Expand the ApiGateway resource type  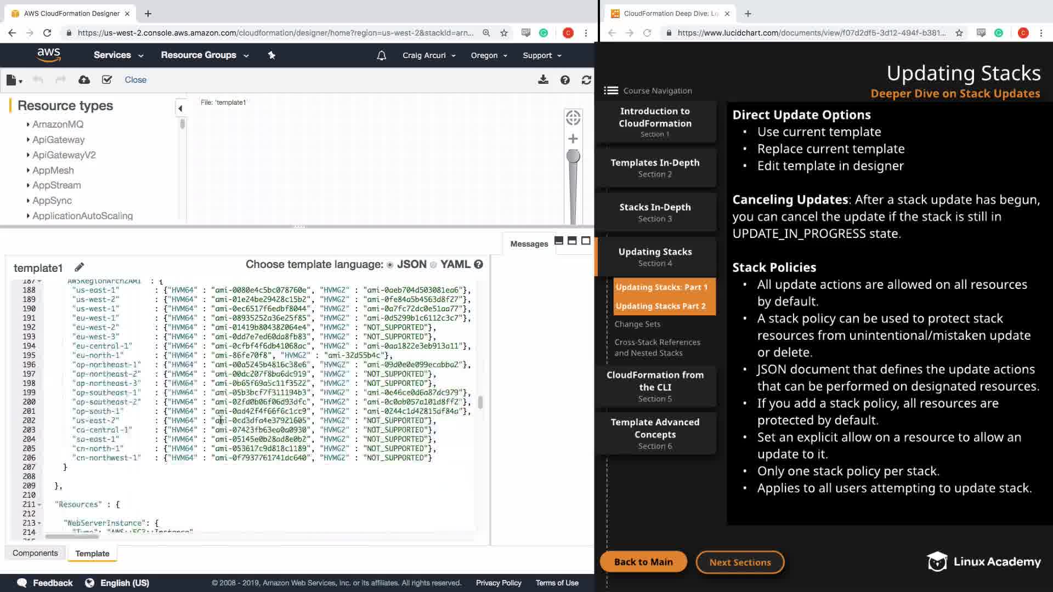pos(58,140)
